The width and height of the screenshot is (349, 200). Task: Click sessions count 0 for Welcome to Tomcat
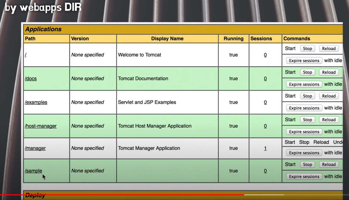pos(265,55)
